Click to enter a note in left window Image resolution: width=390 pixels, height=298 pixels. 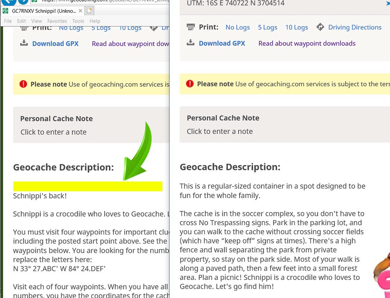(x=53, y=132)
